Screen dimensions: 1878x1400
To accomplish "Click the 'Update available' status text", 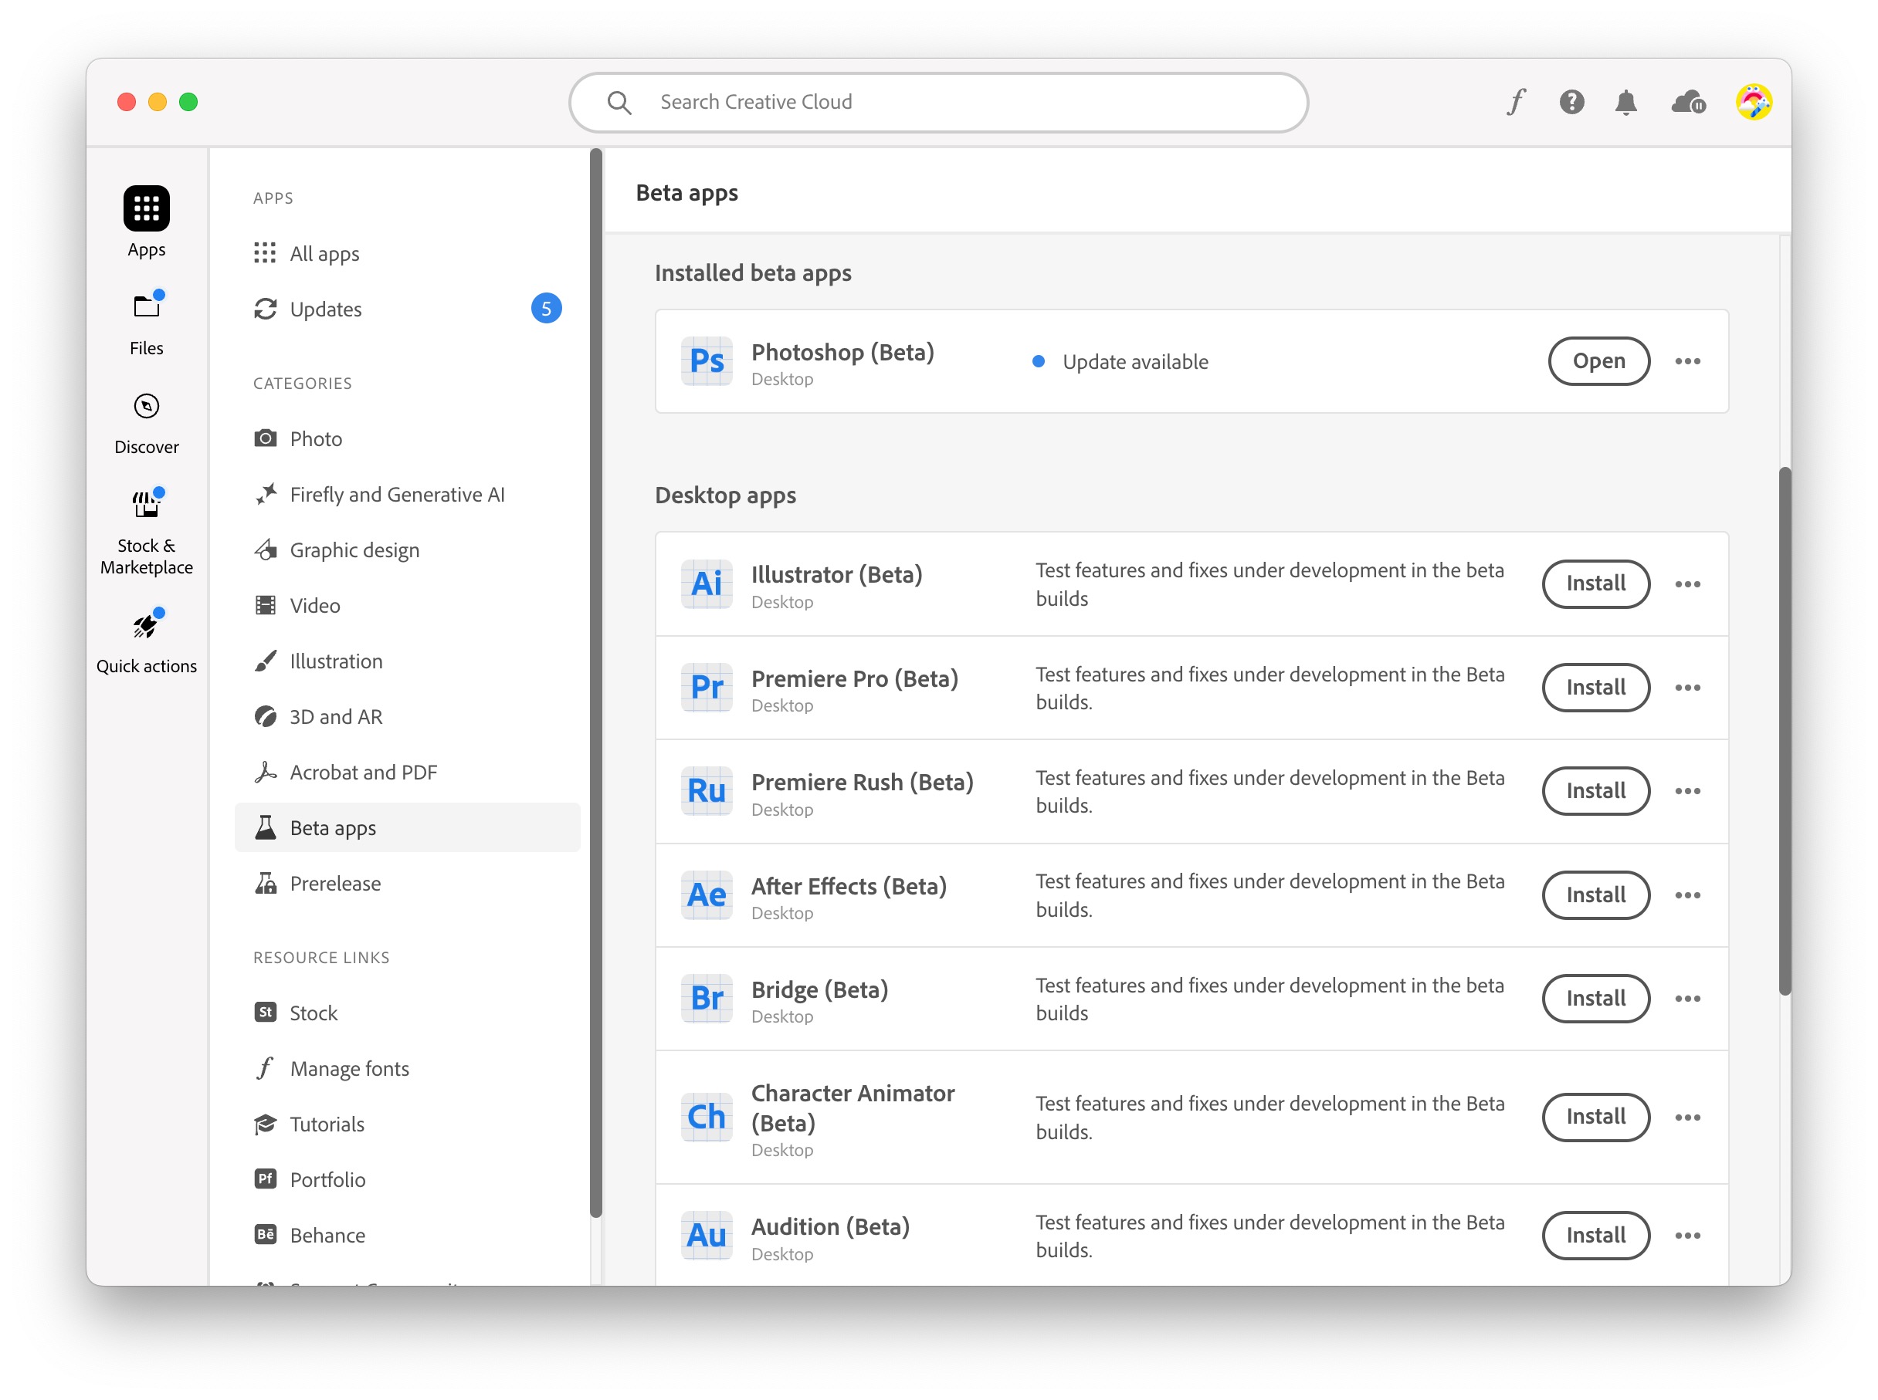I will [1134, 362].
